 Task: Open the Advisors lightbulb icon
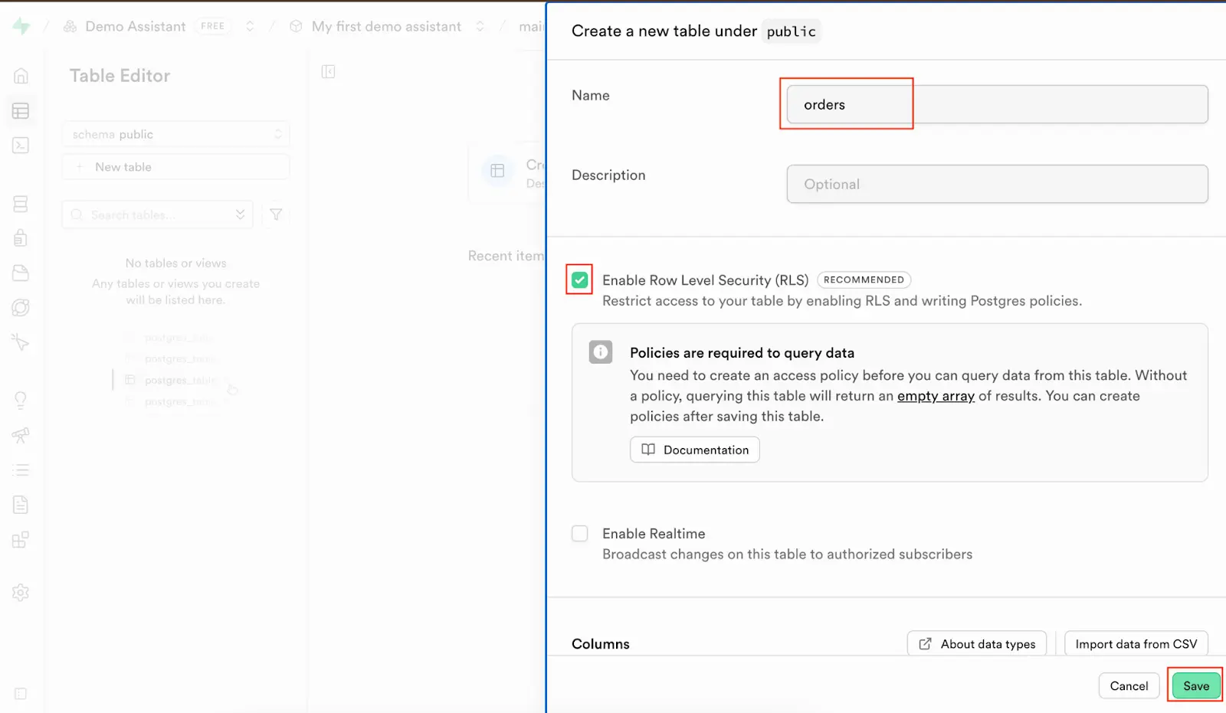point(21,400)
